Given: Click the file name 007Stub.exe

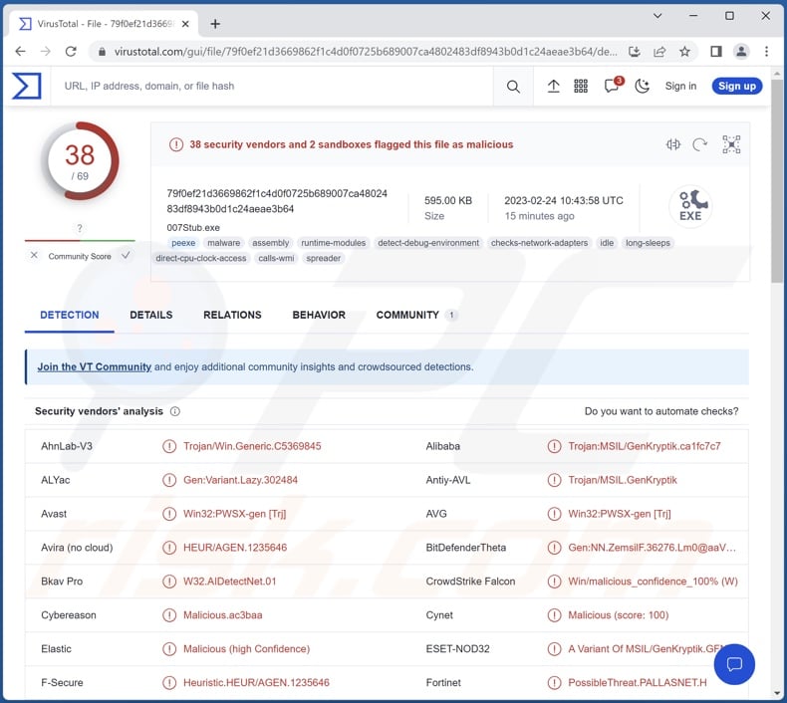Looking at the screenshot, I should [x=193, y=228].
